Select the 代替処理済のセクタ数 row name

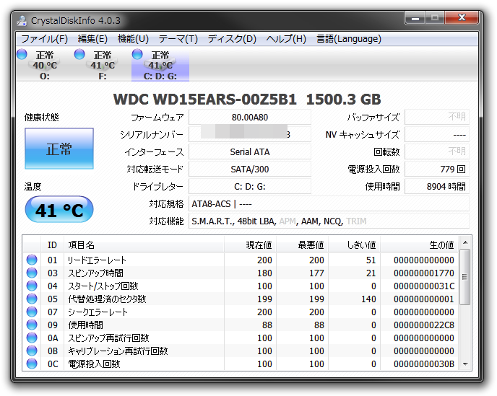click(x=107, y=299)
